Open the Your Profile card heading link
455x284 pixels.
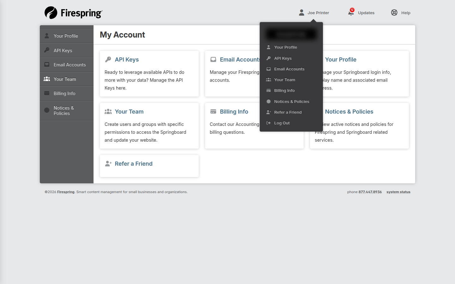point(341,60)
